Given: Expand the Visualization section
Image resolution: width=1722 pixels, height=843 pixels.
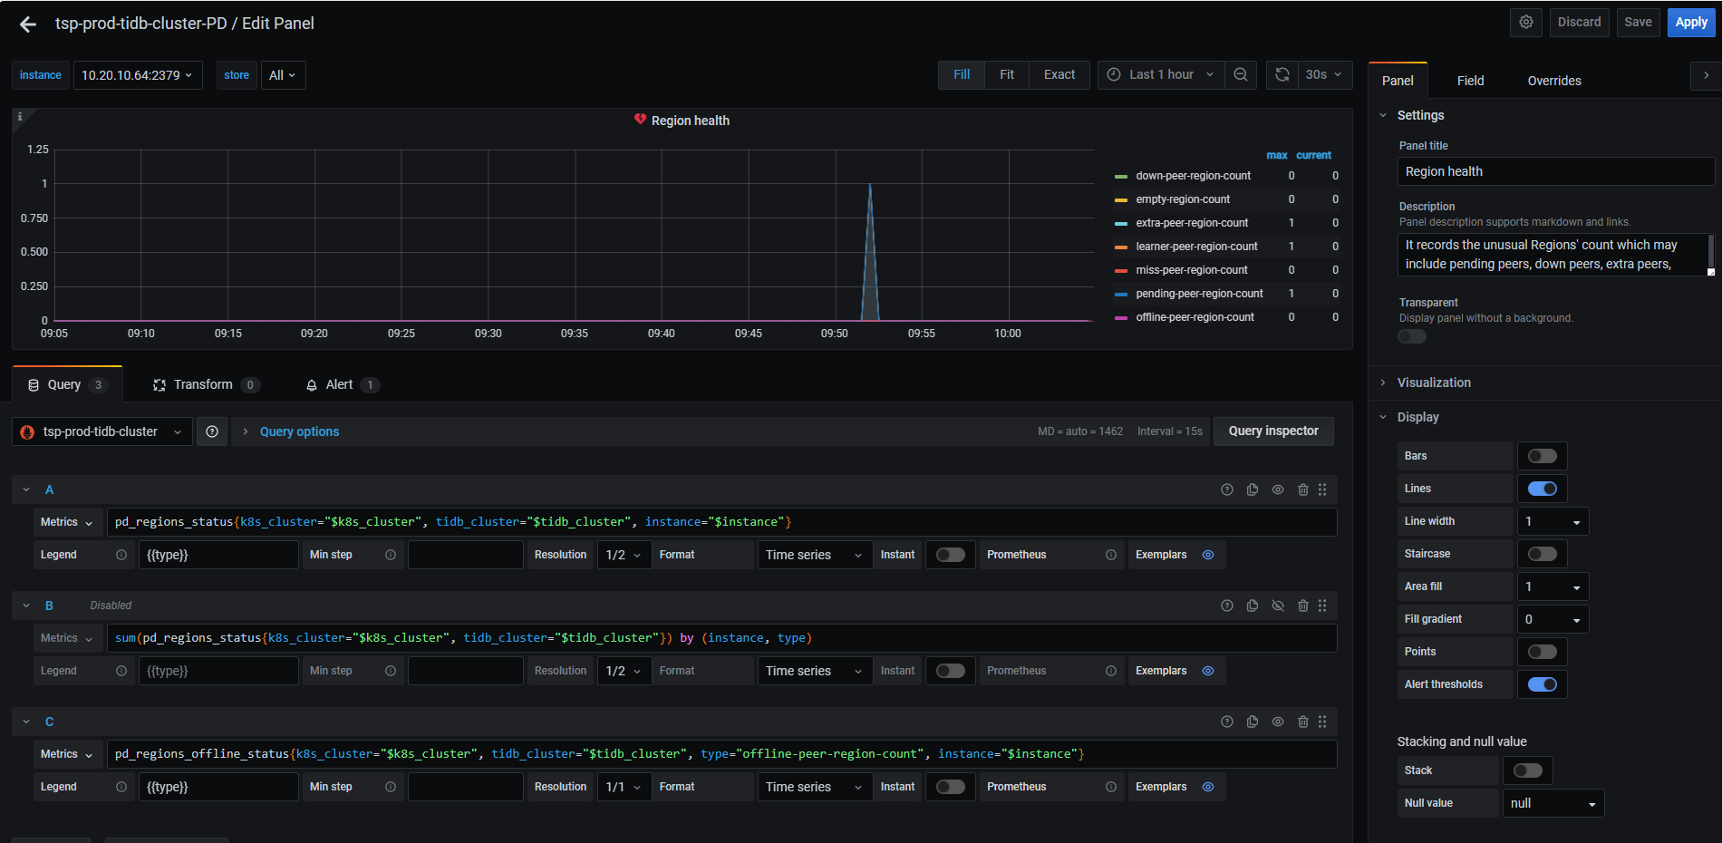Looking at the screenshot, I should tap(1434, 383).
